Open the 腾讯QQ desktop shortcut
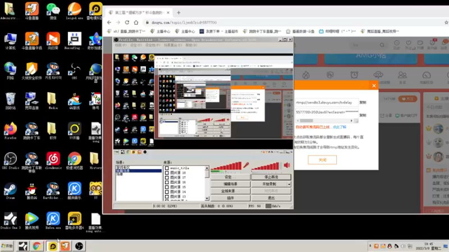The height and width of the screenshot is (252, 449). point(32,190)
